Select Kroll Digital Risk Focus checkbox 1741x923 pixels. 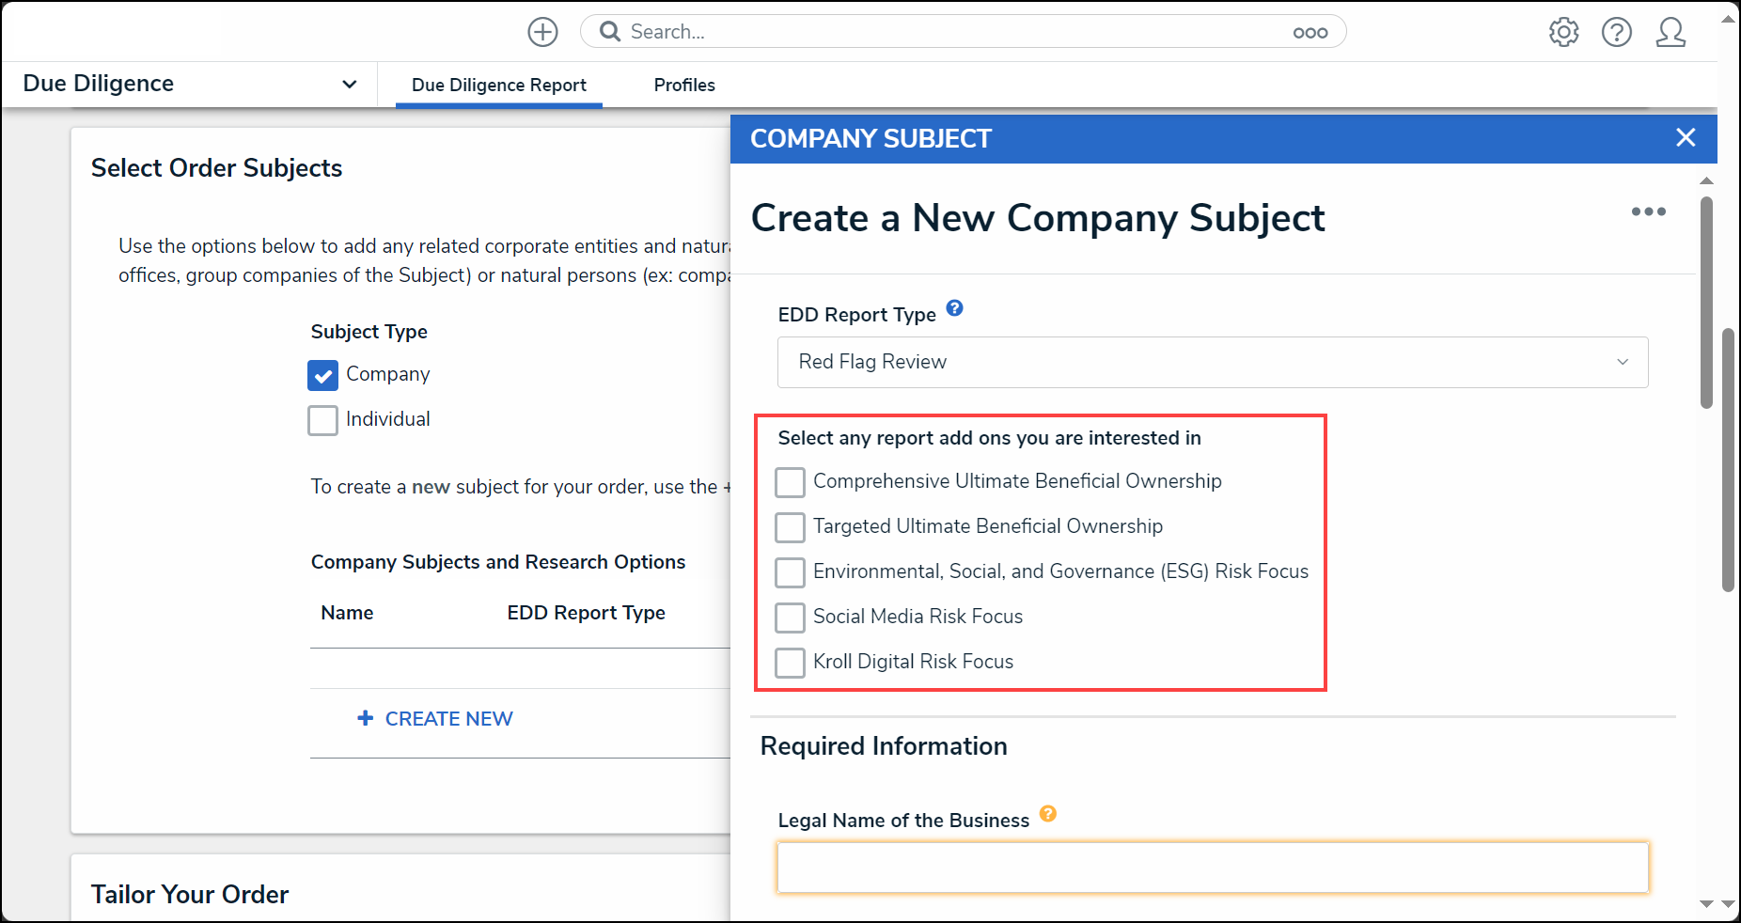(790, 663)
